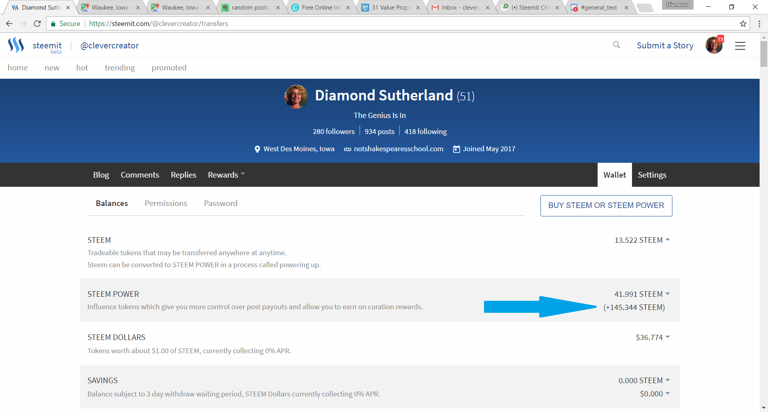The width and height of the screenshot is (768, 412).
Task: Click the browser back arrow
Action: (9, 24)
